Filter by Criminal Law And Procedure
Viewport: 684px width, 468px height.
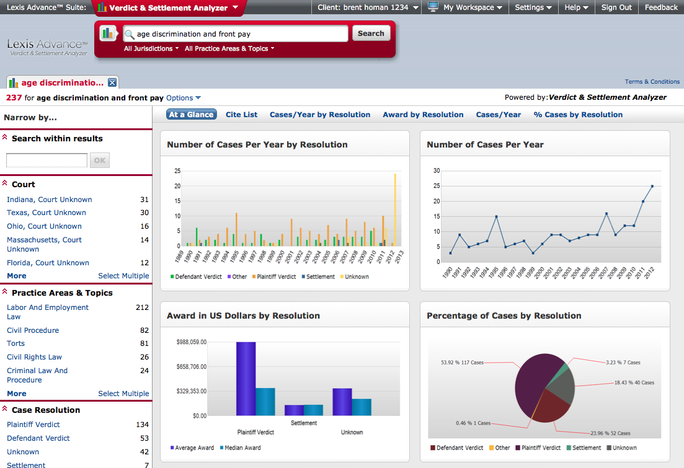point(37,375)
